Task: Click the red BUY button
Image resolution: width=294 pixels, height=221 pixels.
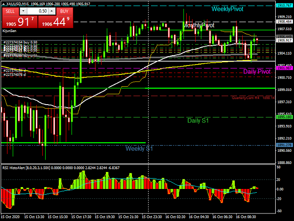Action: [64, 11]
